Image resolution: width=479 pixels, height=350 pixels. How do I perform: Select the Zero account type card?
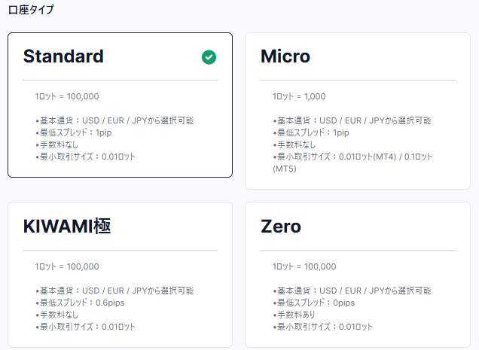click(358, 275)
